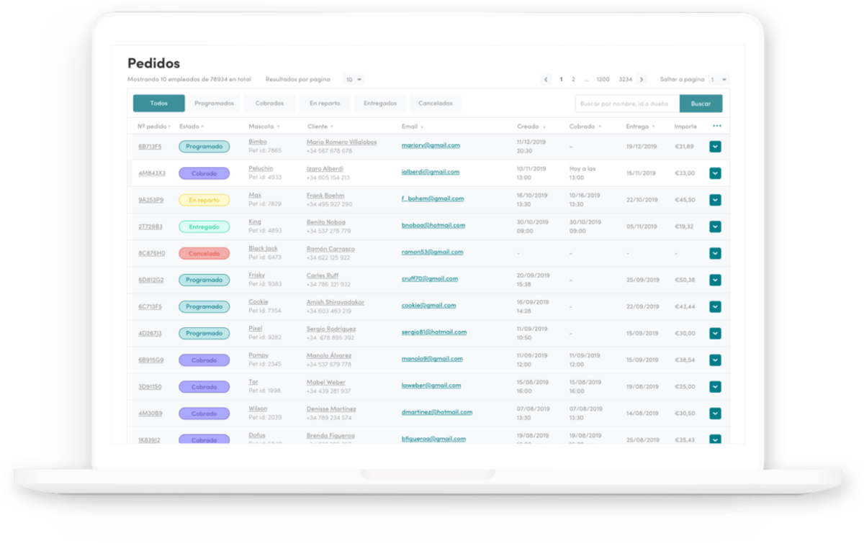The height and width of the screenshot is (543, 864).
Task: Click the ellipsis icon in the table header
Action: pos(716,125)
